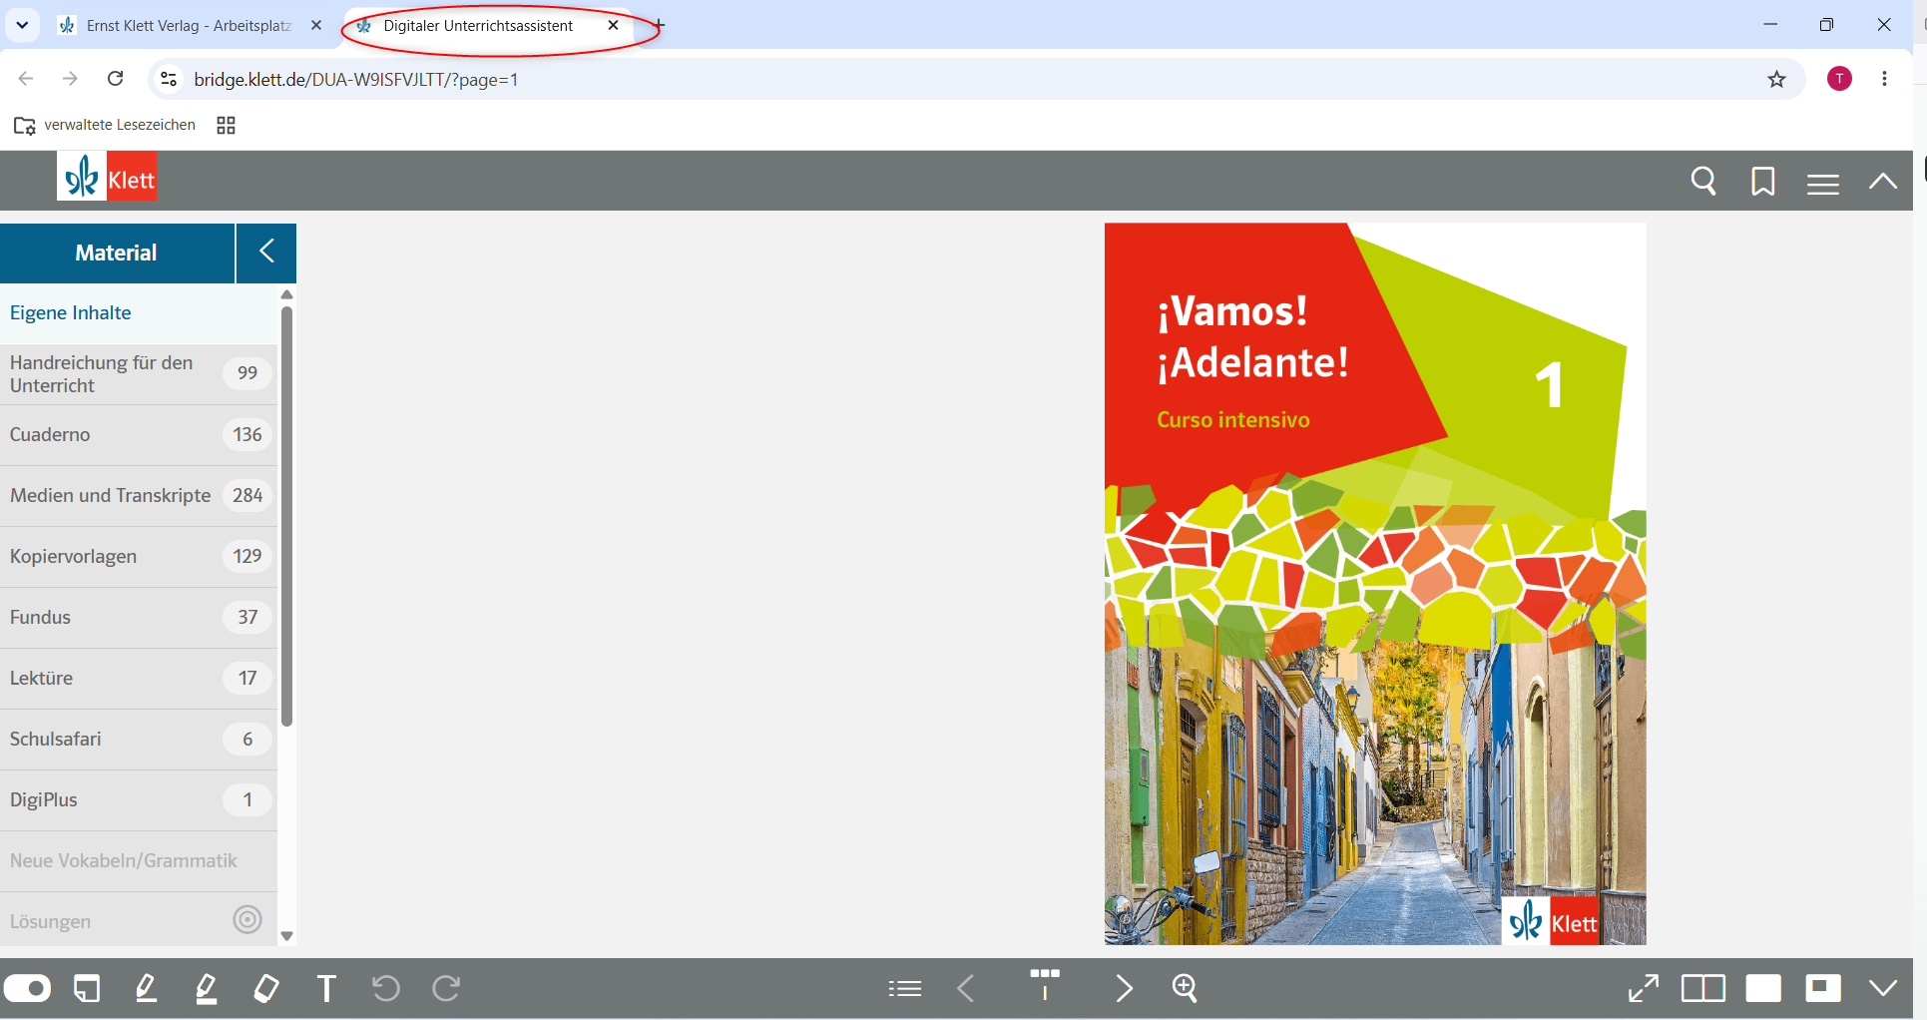This screenshot has width=1927, height=1020.
Task: Bookmark this page with the star
Action: [x=1776, y=79]
